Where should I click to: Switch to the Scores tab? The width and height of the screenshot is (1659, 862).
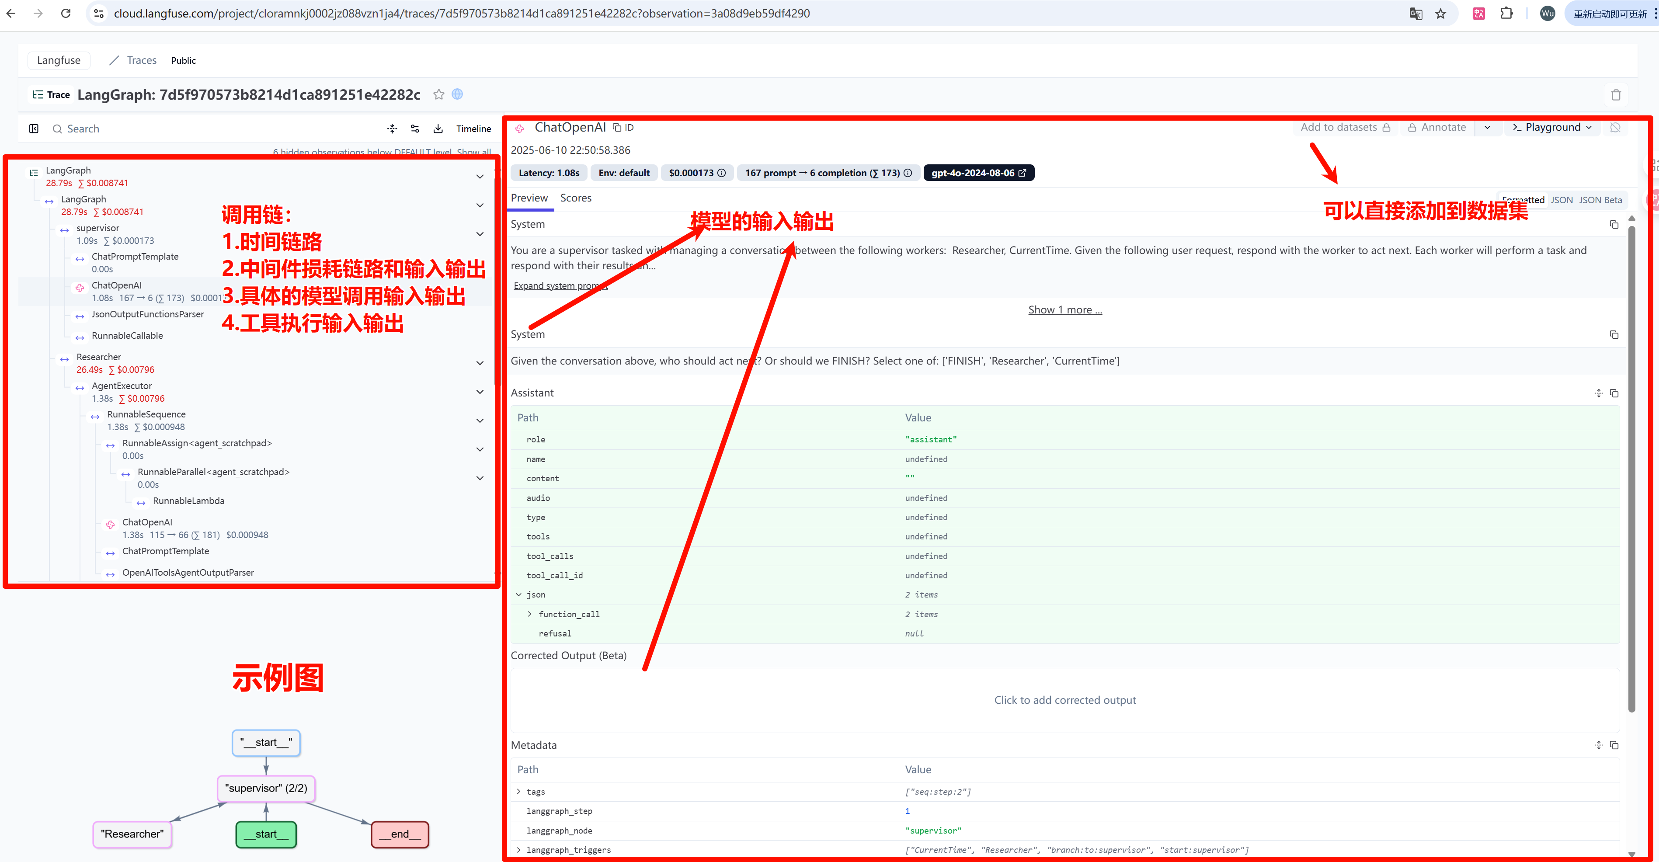[575, 198]
